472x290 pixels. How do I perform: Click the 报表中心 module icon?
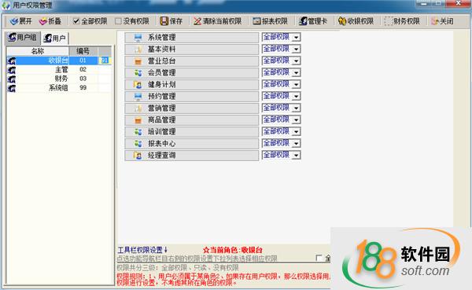point(138,144)
